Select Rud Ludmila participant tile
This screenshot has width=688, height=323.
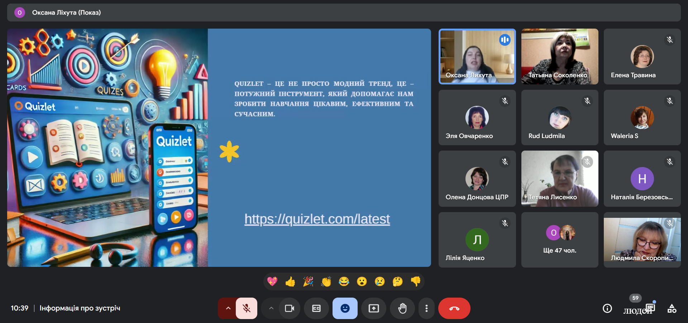(560, 117)
